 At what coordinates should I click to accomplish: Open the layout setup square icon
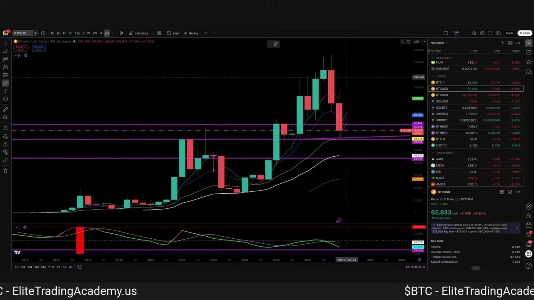coord(446,33)
